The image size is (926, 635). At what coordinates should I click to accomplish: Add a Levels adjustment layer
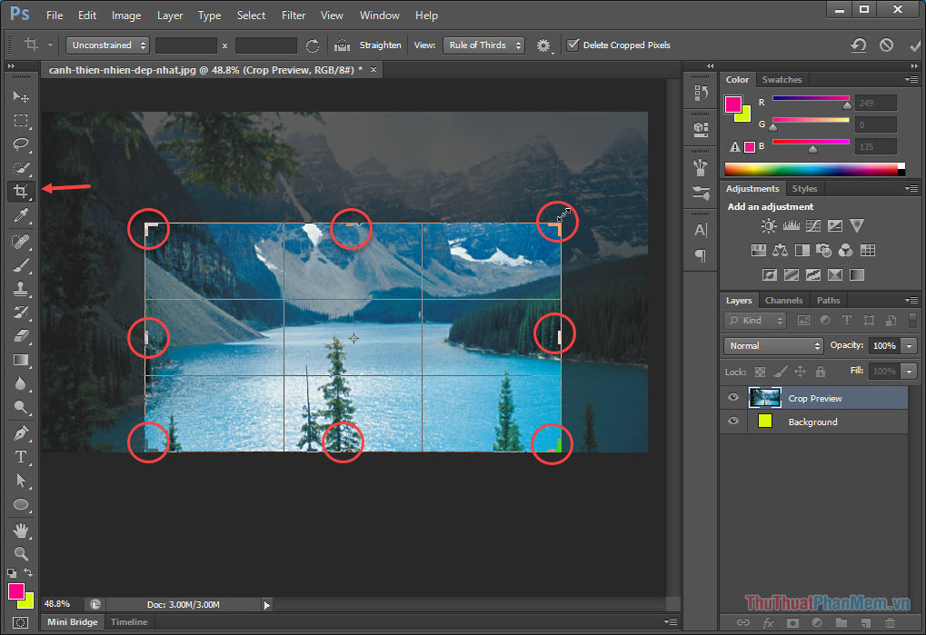[792, 225]
